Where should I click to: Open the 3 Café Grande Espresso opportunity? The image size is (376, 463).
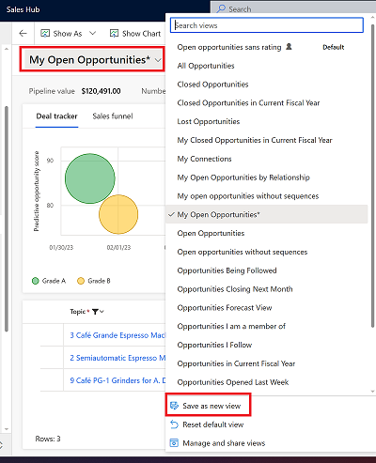coord(117,335)
